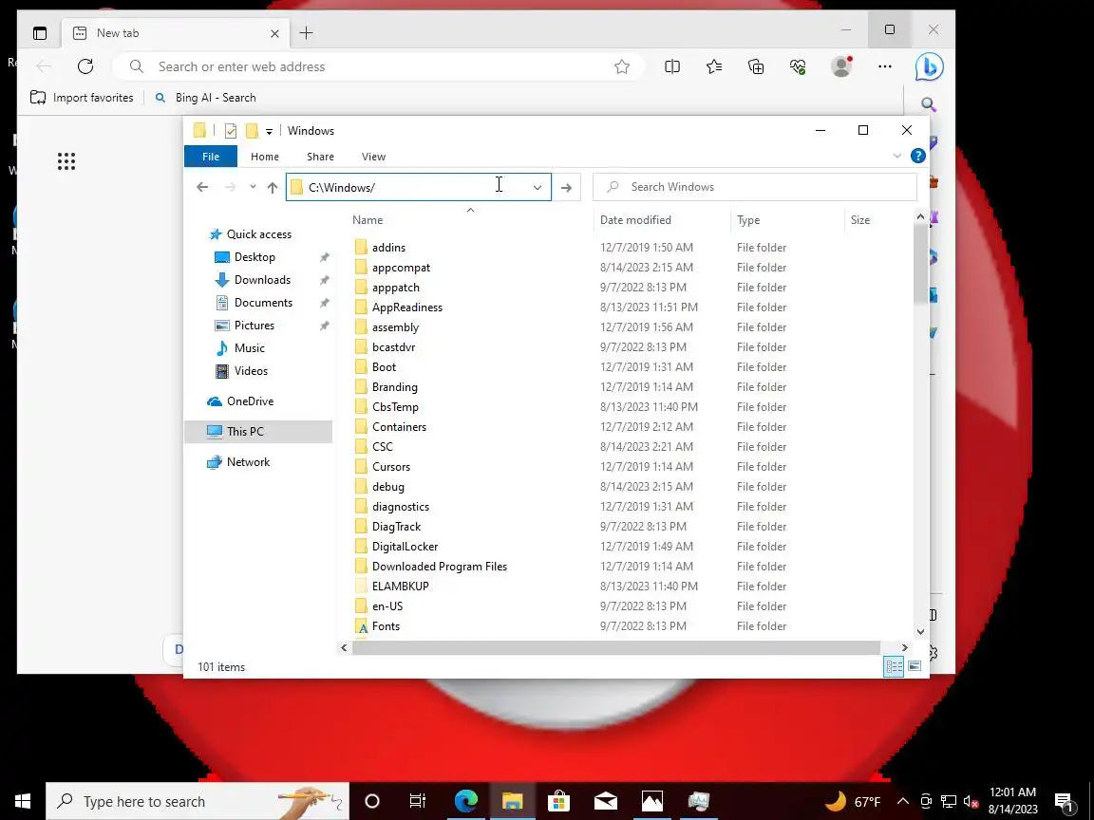Switch to Home ribbon tab
This screenshot has width=1094, height=820.
click(x=264, y=157)
